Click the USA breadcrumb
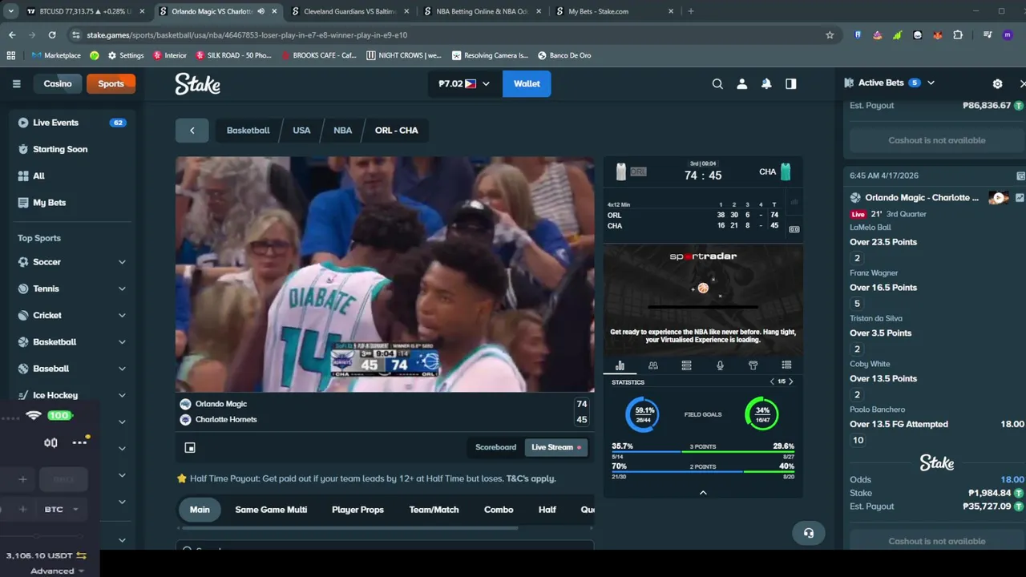Image resolution: width=1026 pixels, height=577 pixels. 301,130
